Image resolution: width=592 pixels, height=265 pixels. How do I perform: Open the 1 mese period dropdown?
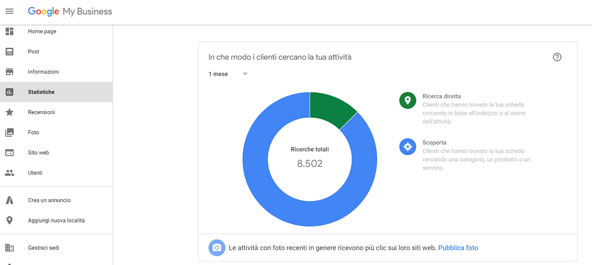(x=228, y=74)
